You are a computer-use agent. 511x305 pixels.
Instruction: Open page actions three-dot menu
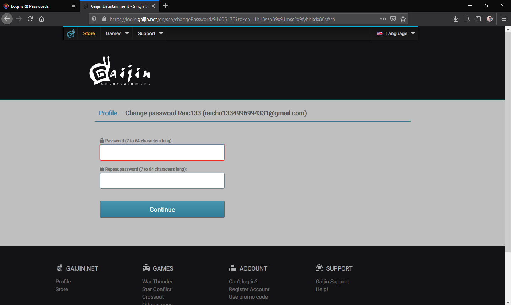pyautogui.click(x=383, y=19)
